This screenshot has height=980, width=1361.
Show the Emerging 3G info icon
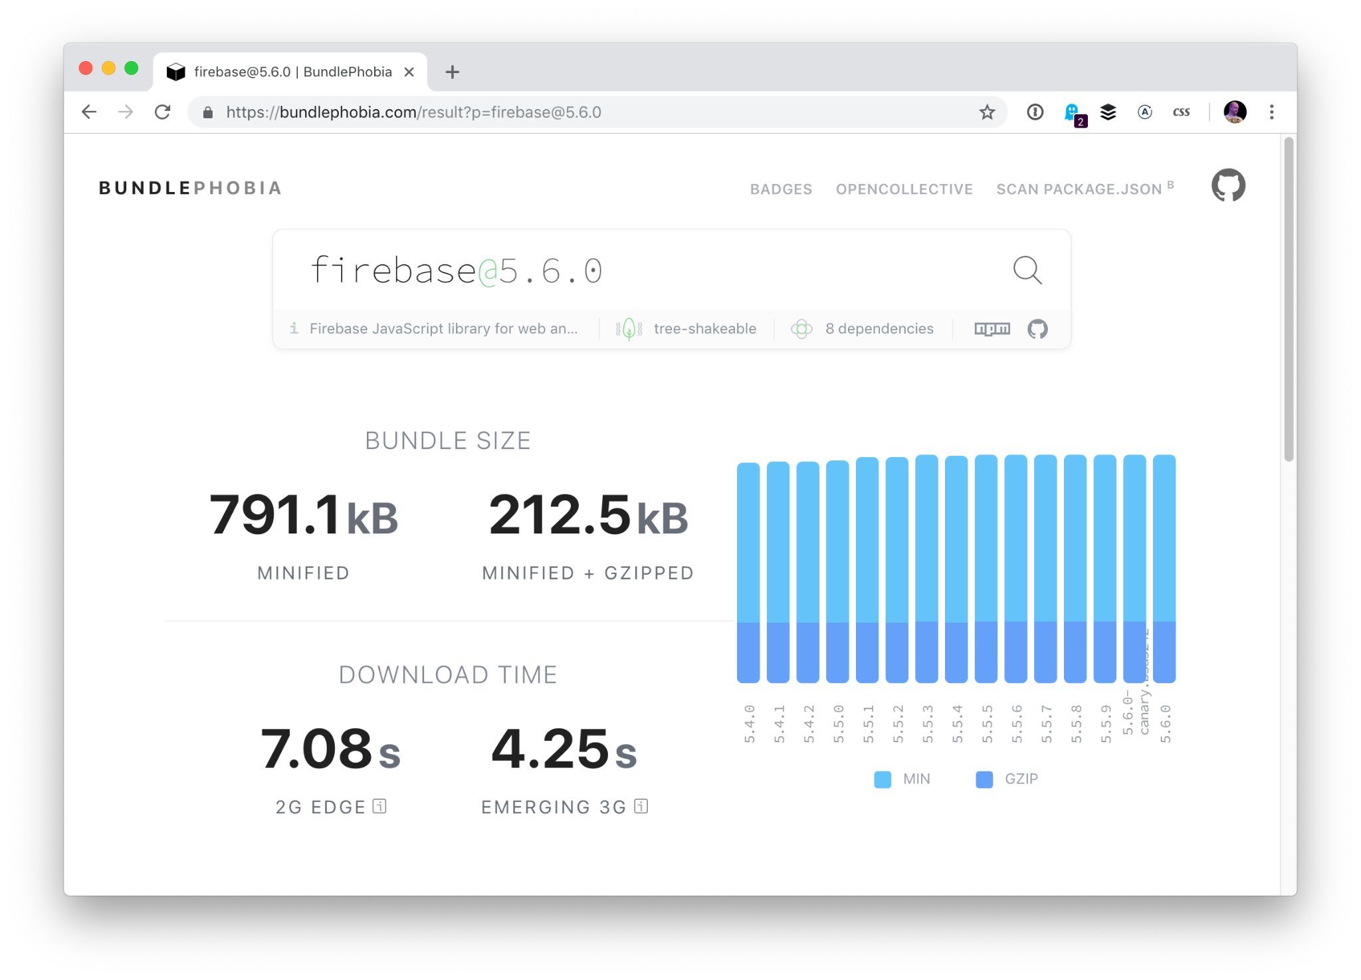641,806
